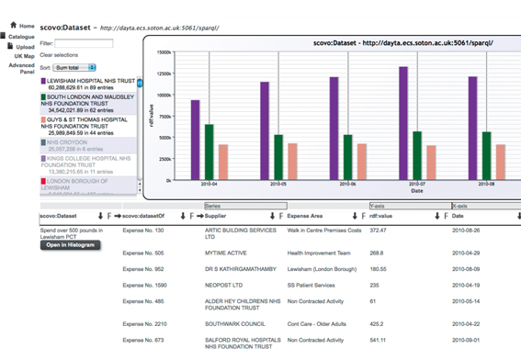Click 'NEOPOST LTD' supplier cell
The height and width of the screenshot is (349, 521).
click(223, 286)
